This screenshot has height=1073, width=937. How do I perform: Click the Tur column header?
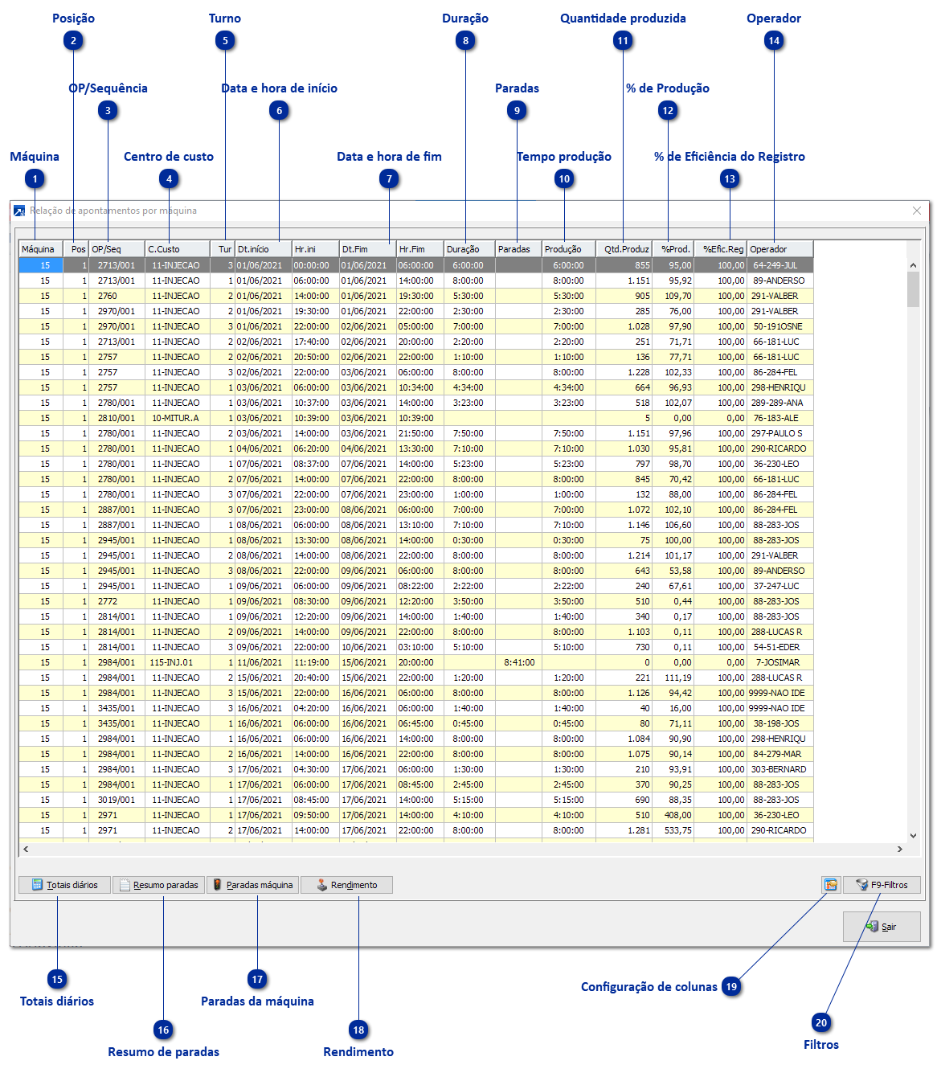[x=223, y=249]
